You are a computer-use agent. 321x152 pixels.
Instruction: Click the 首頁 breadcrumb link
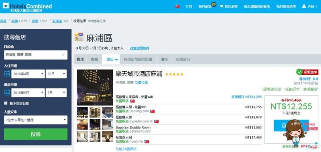3,21
